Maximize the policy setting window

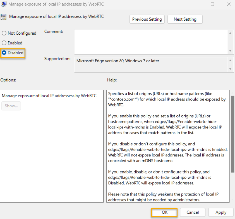213,4
